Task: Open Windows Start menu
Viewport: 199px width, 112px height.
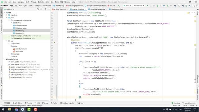Action: pyautogui.click(x=3, y=109)
